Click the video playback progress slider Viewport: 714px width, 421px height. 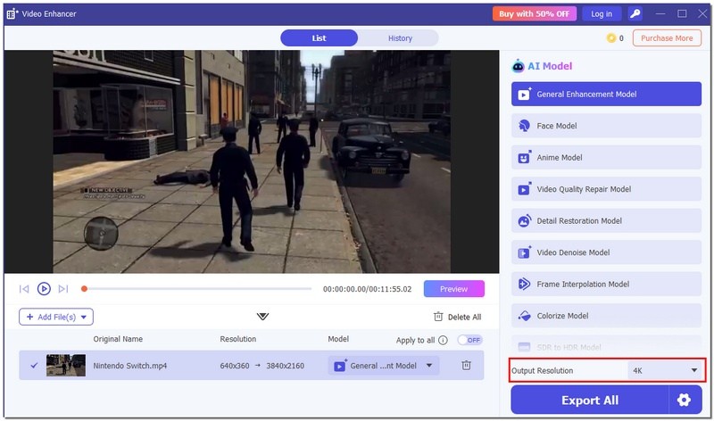point(196,289)
